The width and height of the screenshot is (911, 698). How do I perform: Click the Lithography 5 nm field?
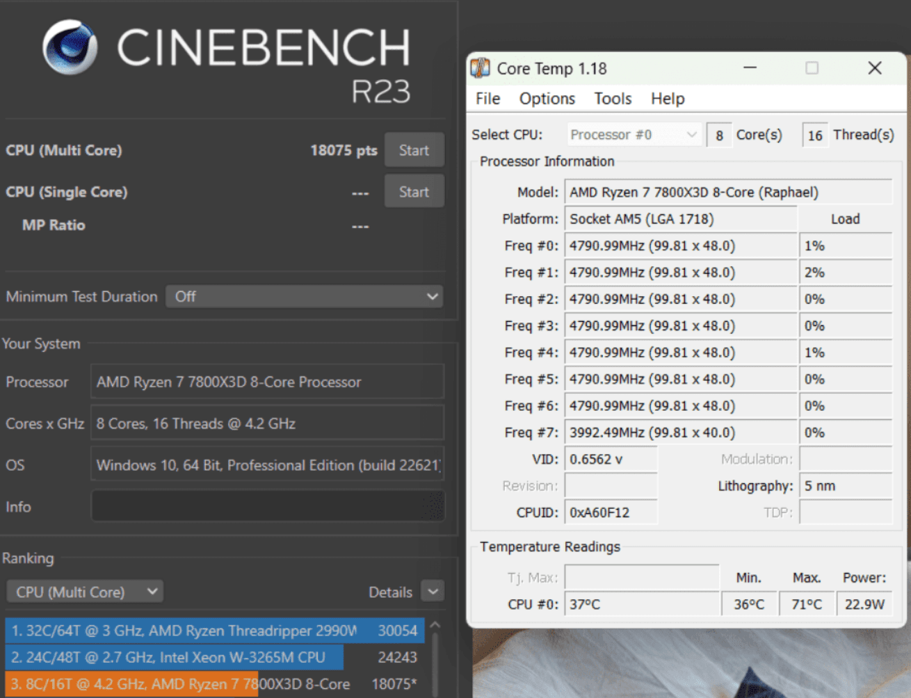point(846,486)
